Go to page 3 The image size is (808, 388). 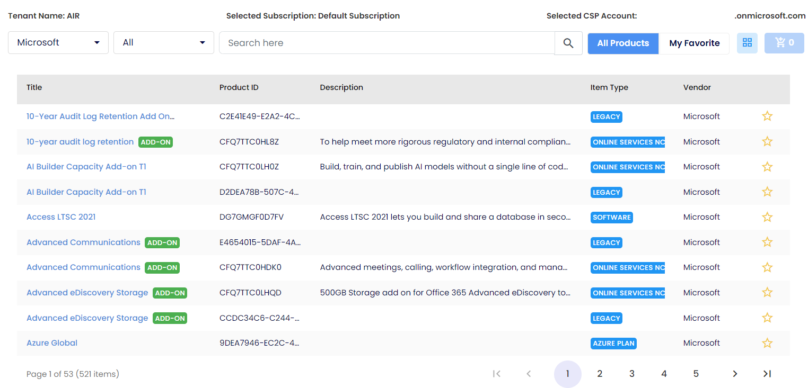[632, 374]
